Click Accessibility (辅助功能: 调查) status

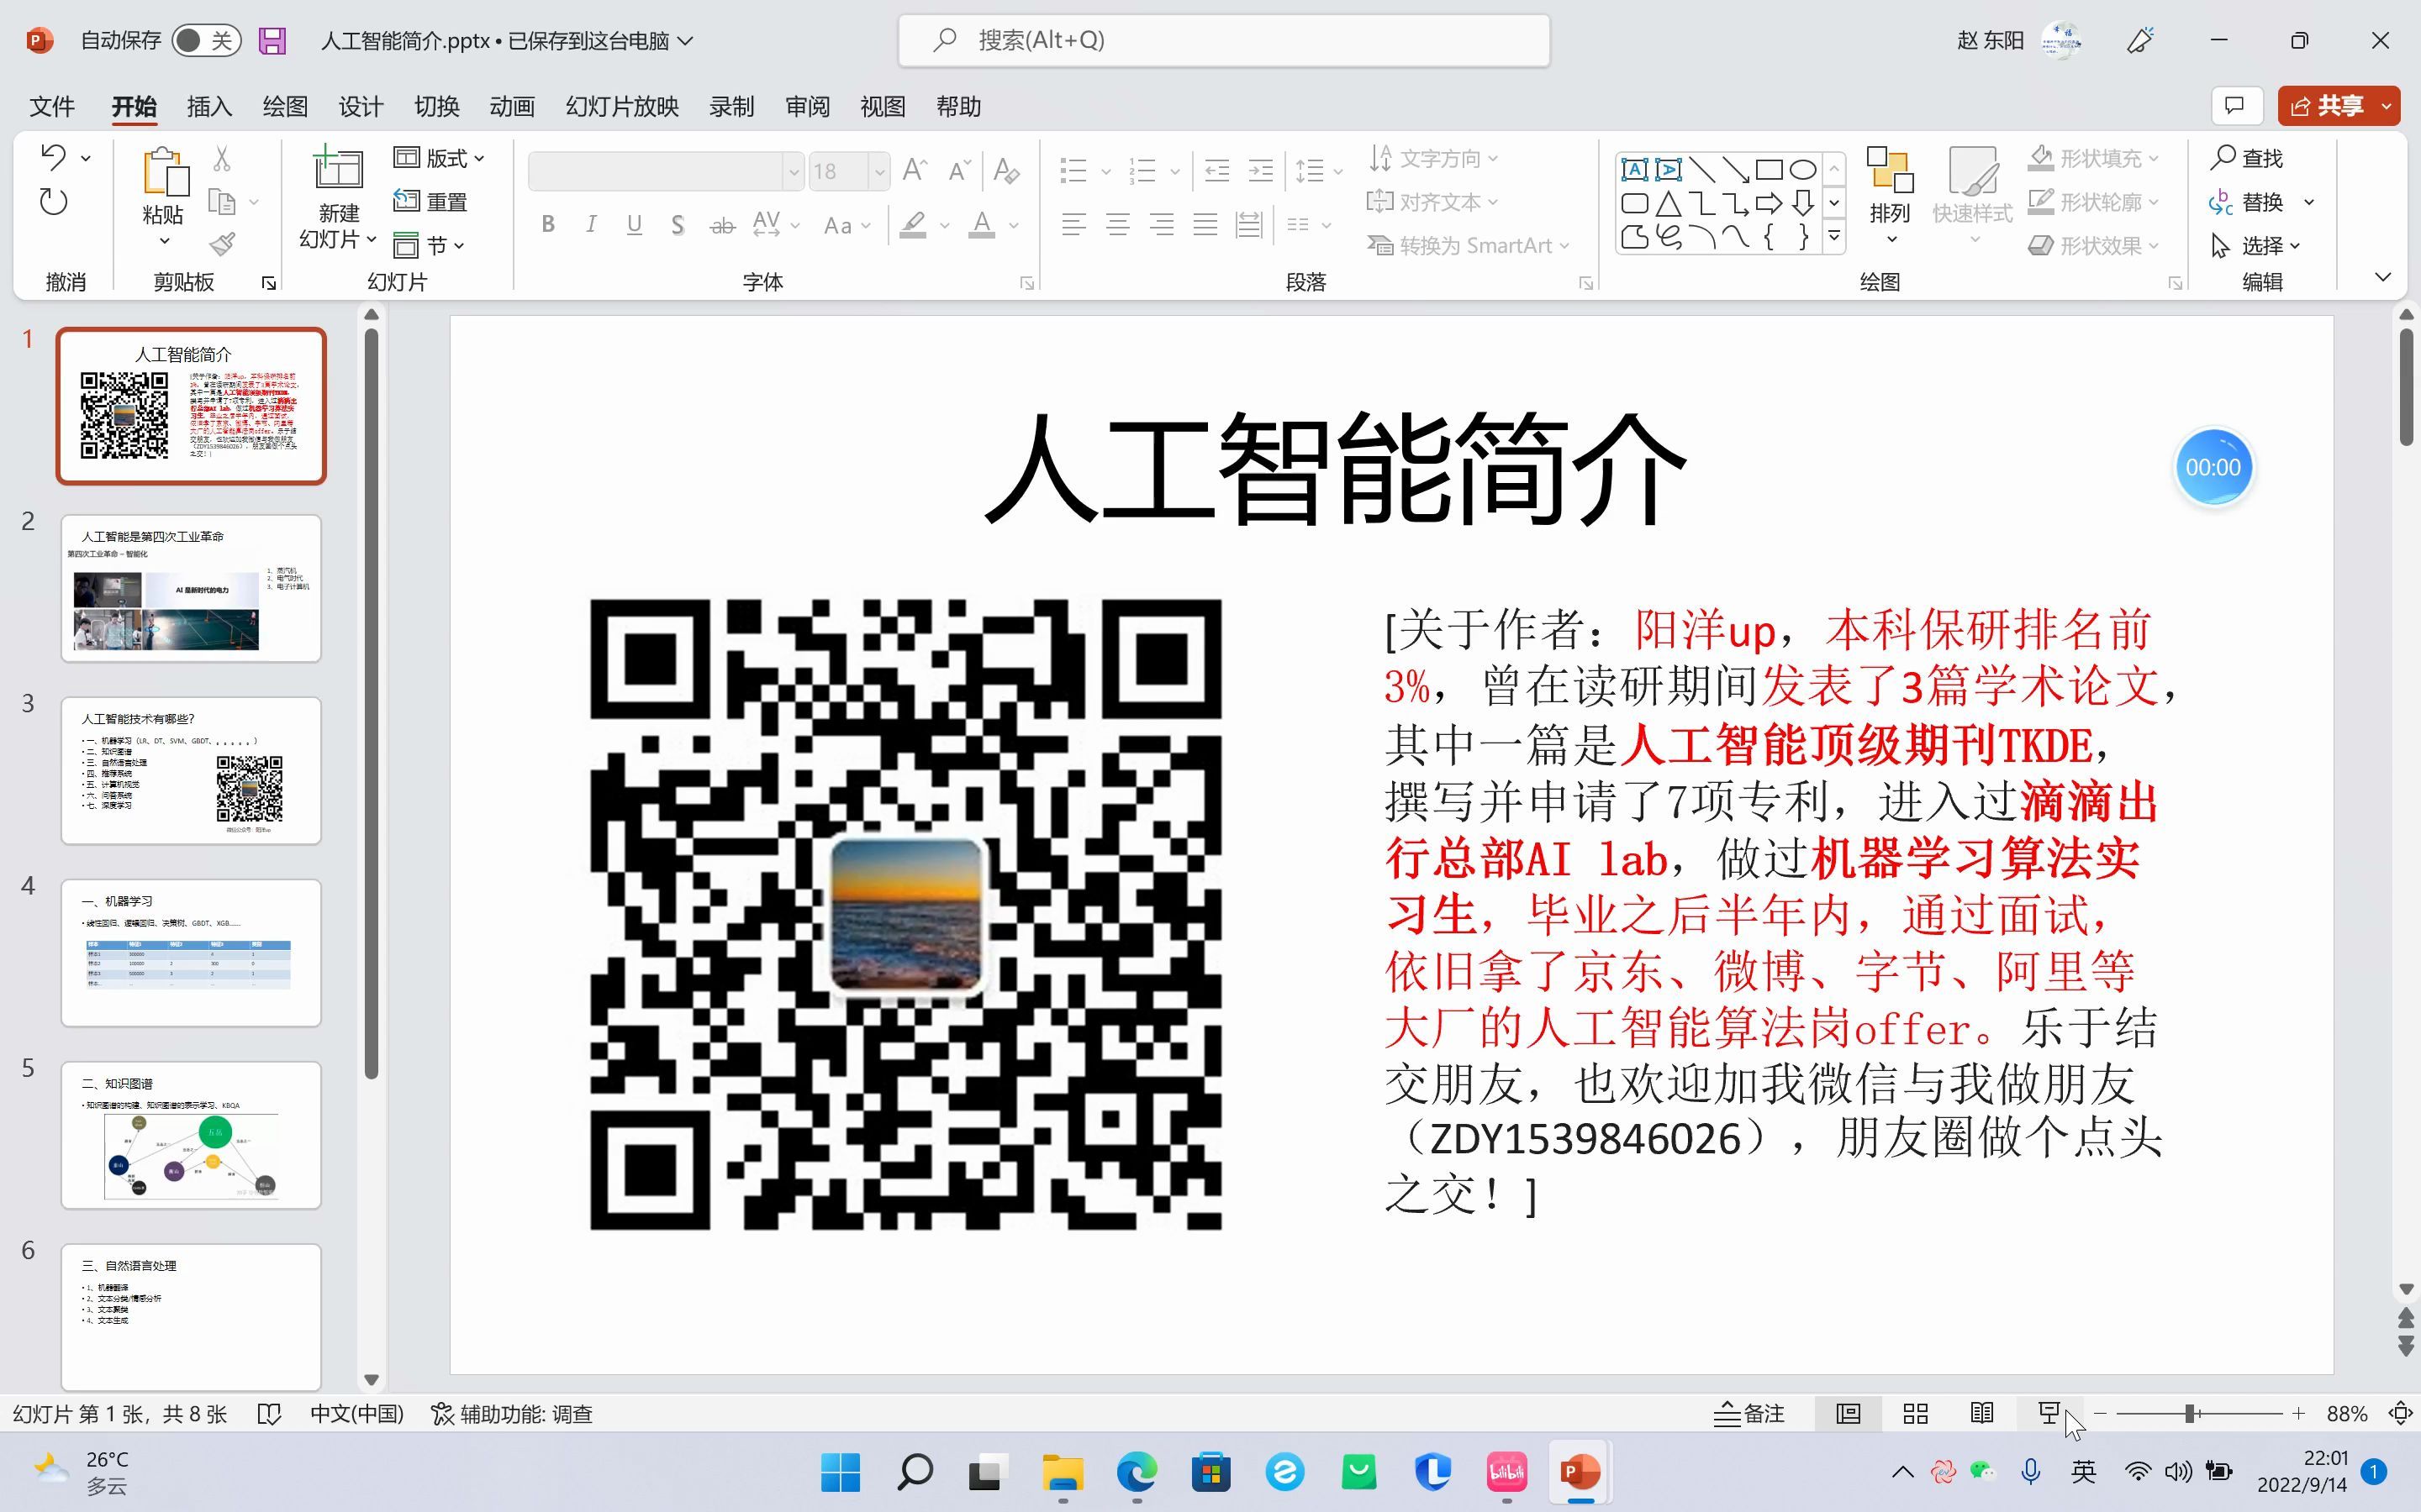(512, 1414)
